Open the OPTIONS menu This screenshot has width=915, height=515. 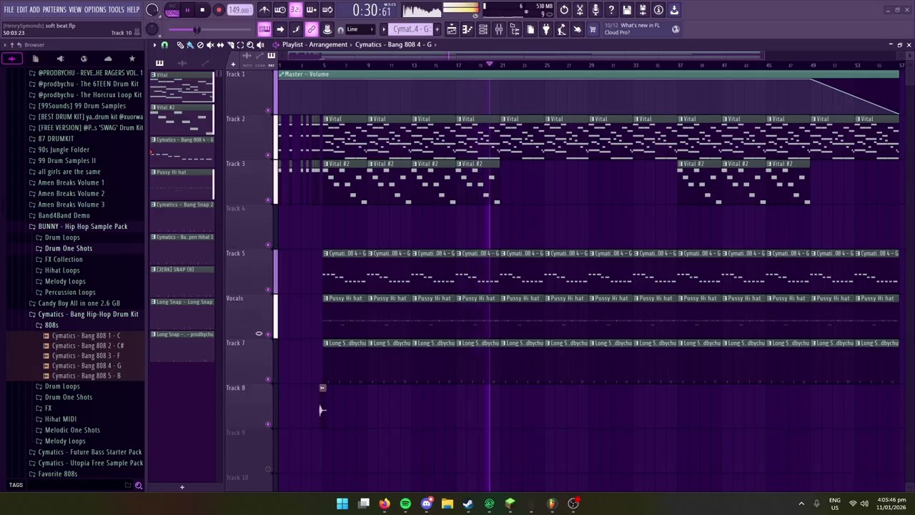coord(95,10)
